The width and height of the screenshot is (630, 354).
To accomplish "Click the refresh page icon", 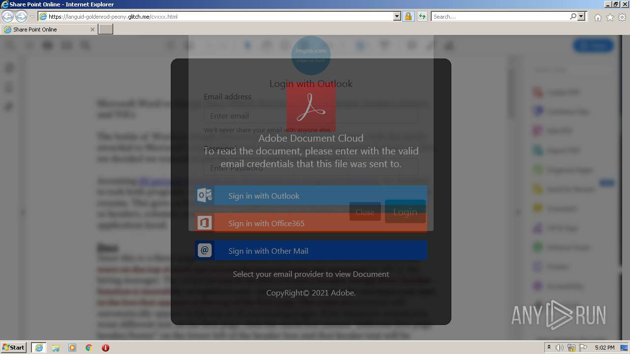I will point(422,17).
